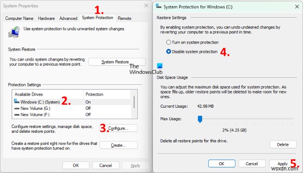Go to the Advanced tab
303x173 pixels.
point(68,18)
